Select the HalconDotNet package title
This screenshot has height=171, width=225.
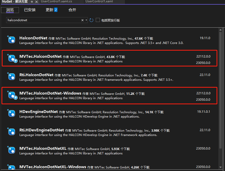pyautogui.click(x=33, y=38)
